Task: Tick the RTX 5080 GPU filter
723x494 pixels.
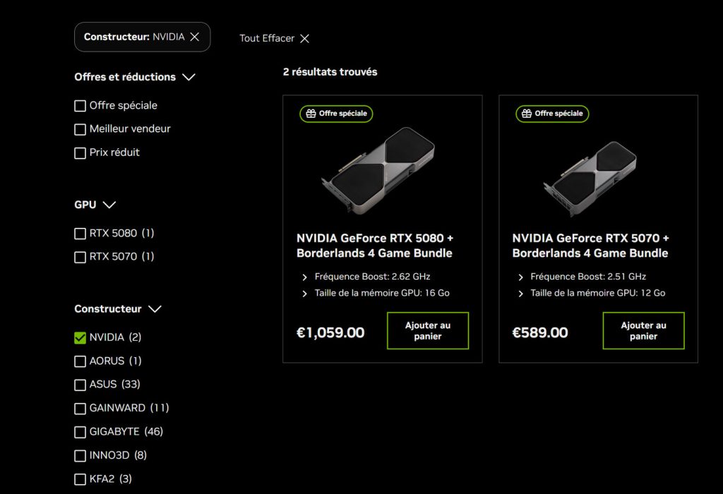Action: tap(80, 234)
